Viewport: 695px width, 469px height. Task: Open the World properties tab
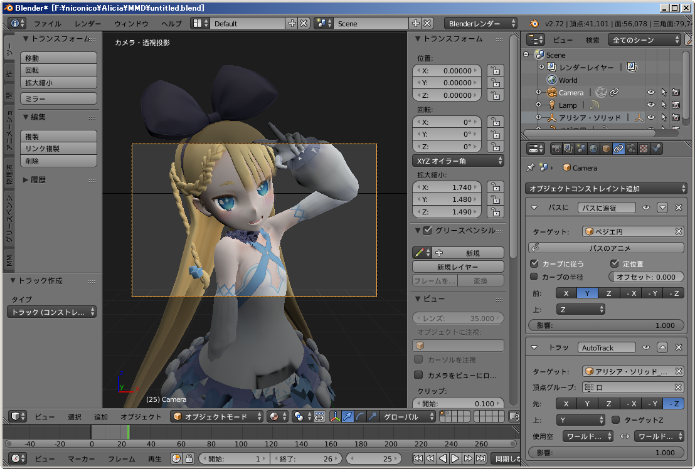[593, 149]
